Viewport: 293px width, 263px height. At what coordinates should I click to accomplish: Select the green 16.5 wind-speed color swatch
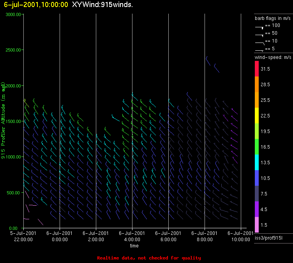pos(257,147)
